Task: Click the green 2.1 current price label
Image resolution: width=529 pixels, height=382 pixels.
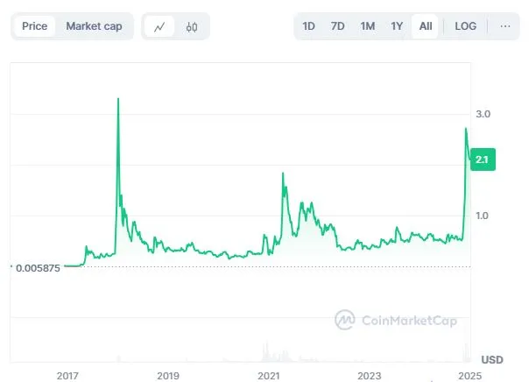Action: coord(483,159)
